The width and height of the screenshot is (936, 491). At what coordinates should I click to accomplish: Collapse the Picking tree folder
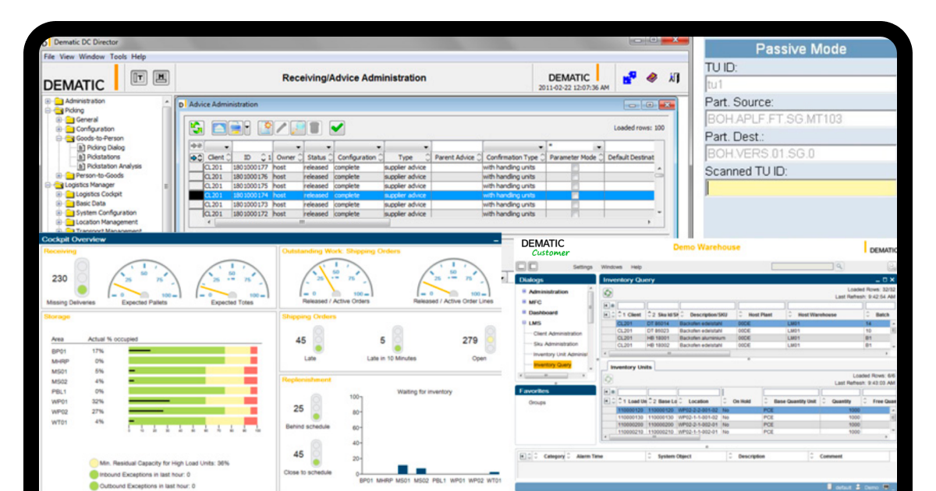tap(48, 111)
